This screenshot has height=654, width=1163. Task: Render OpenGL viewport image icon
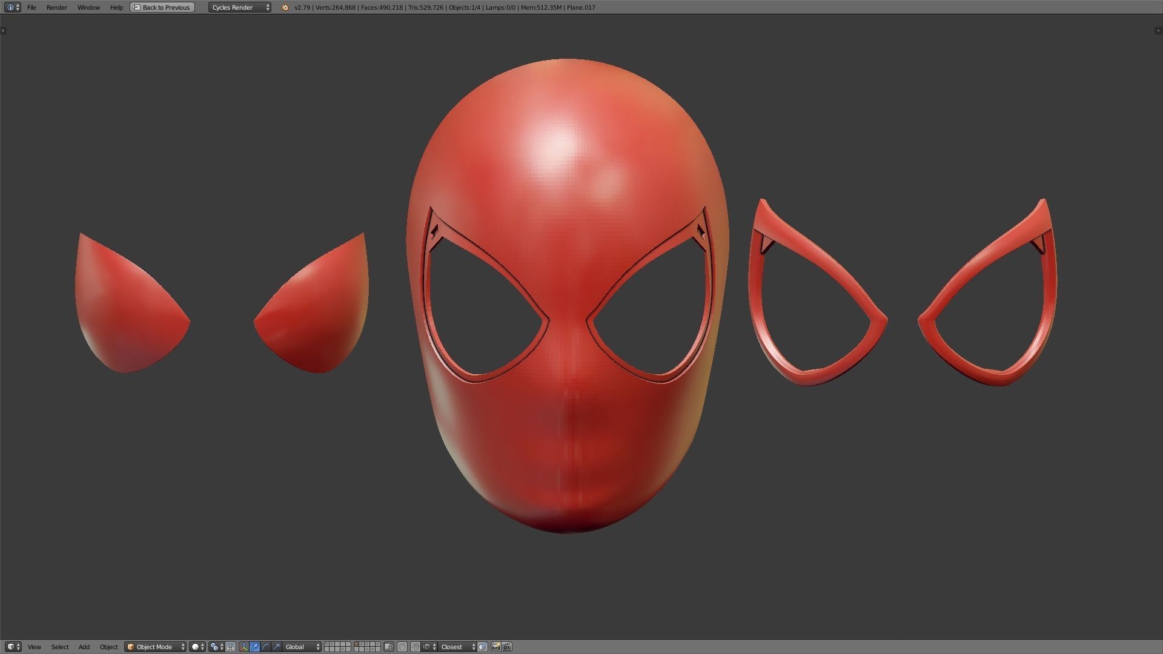pos(496,647)
